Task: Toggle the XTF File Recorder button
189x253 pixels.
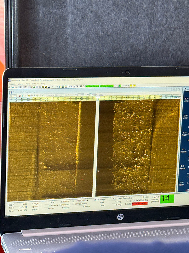Action: click(x=107, y=86)
